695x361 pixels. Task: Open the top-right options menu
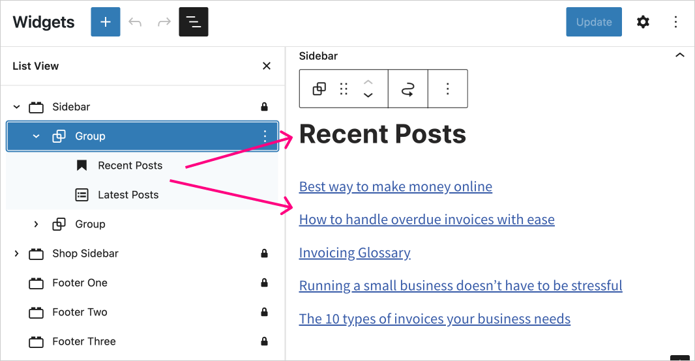tap(675, 22)
